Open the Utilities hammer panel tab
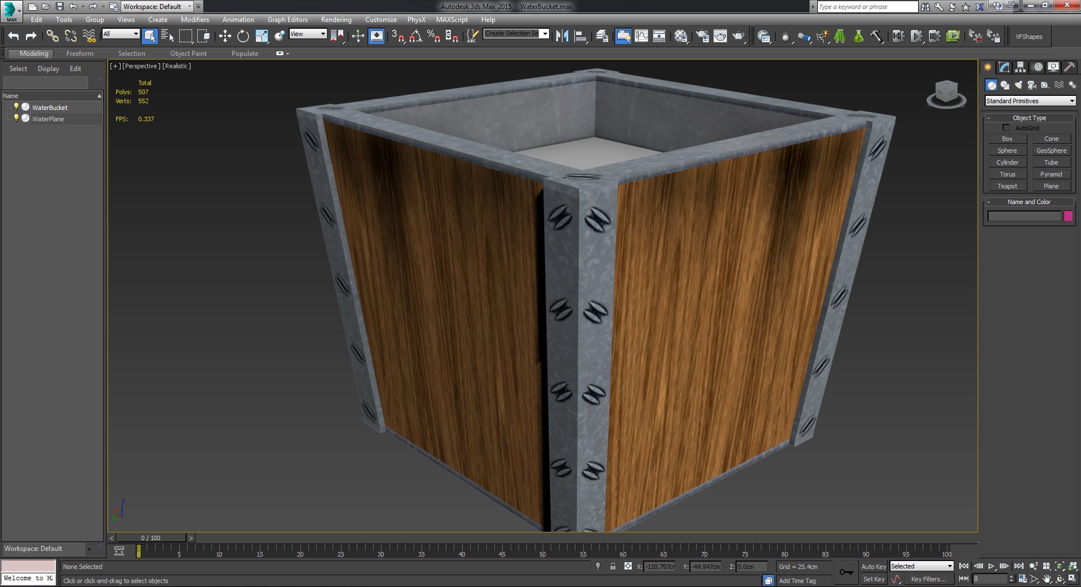 (1069, 67)
